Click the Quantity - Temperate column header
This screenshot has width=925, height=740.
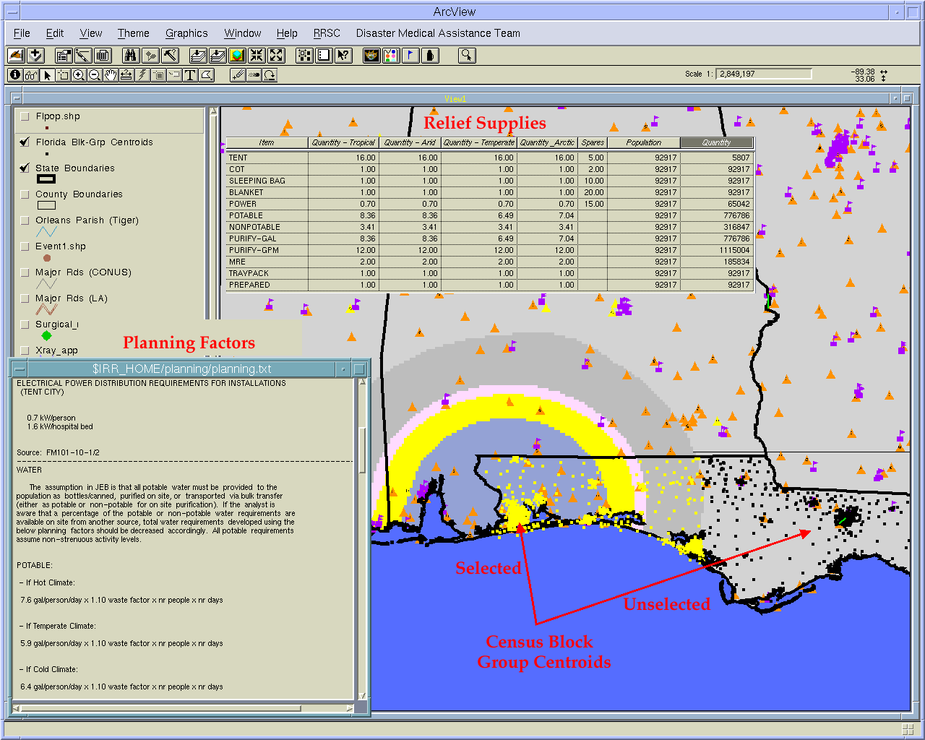click(x=478, y=142)
